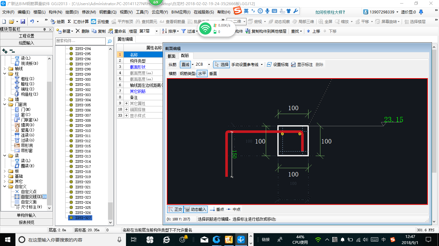Screen dimensions: 439x246
Task: Toggle 正交 orthogonal mode
Action: click(x=175, y=209)
